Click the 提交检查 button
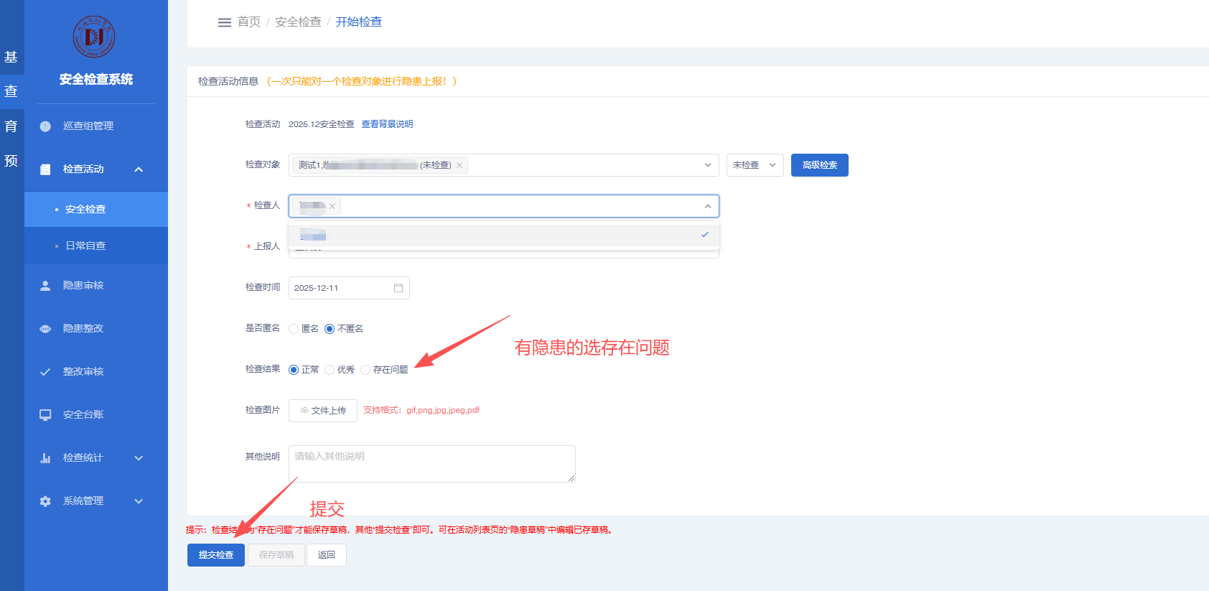 (x=216, y=555)
